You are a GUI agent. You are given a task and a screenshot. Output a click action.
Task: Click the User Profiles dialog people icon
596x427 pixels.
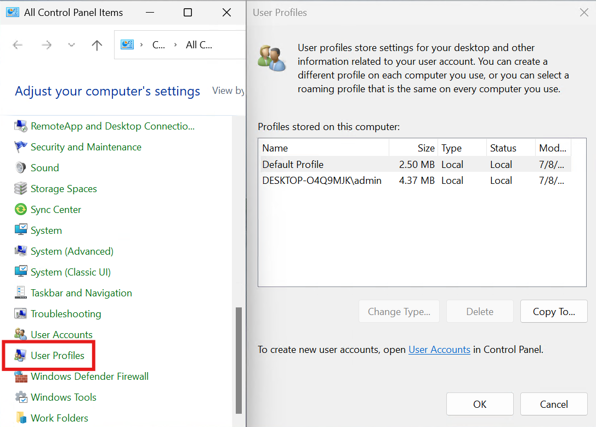272,58
